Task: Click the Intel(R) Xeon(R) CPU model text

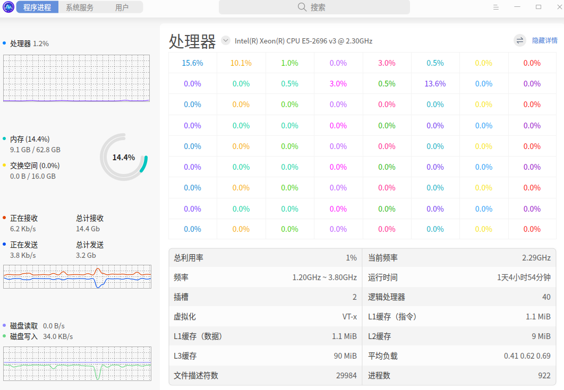Action: [304, 41]
